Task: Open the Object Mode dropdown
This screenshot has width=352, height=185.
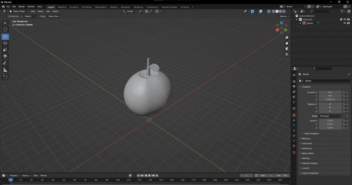Action: (x=19, y=12)
